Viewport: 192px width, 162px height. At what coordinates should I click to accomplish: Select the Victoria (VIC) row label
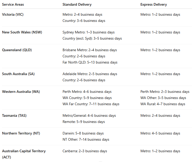pos(13,15)
